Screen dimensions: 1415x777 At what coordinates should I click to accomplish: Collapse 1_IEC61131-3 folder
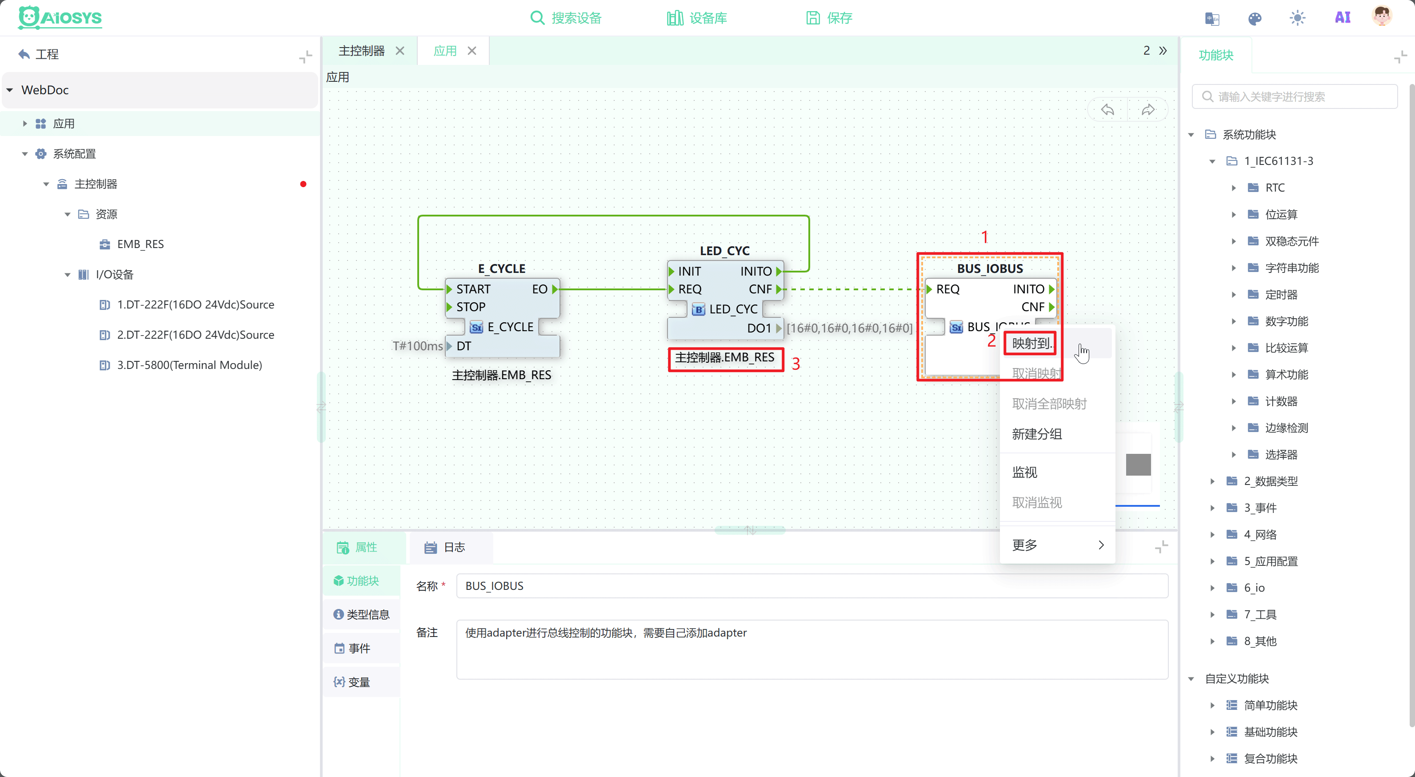tap(1212, 161)
